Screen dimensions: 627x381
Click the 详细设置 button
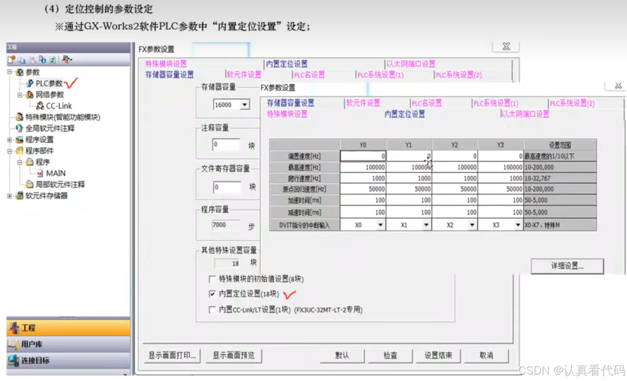[568, 266]
